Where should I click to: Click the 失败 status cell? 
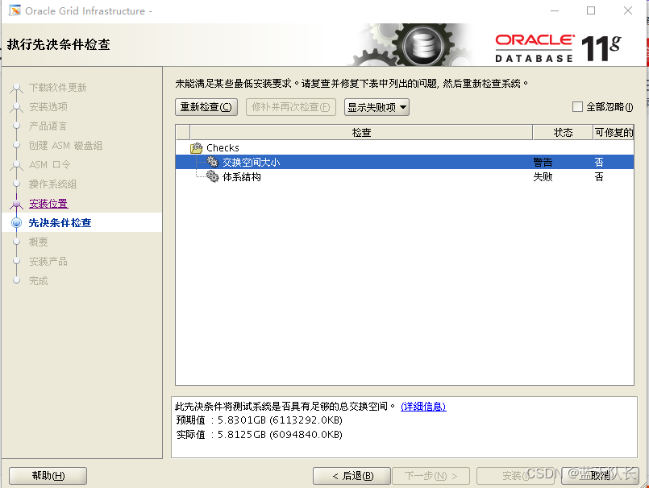click(x=543, y=177)
